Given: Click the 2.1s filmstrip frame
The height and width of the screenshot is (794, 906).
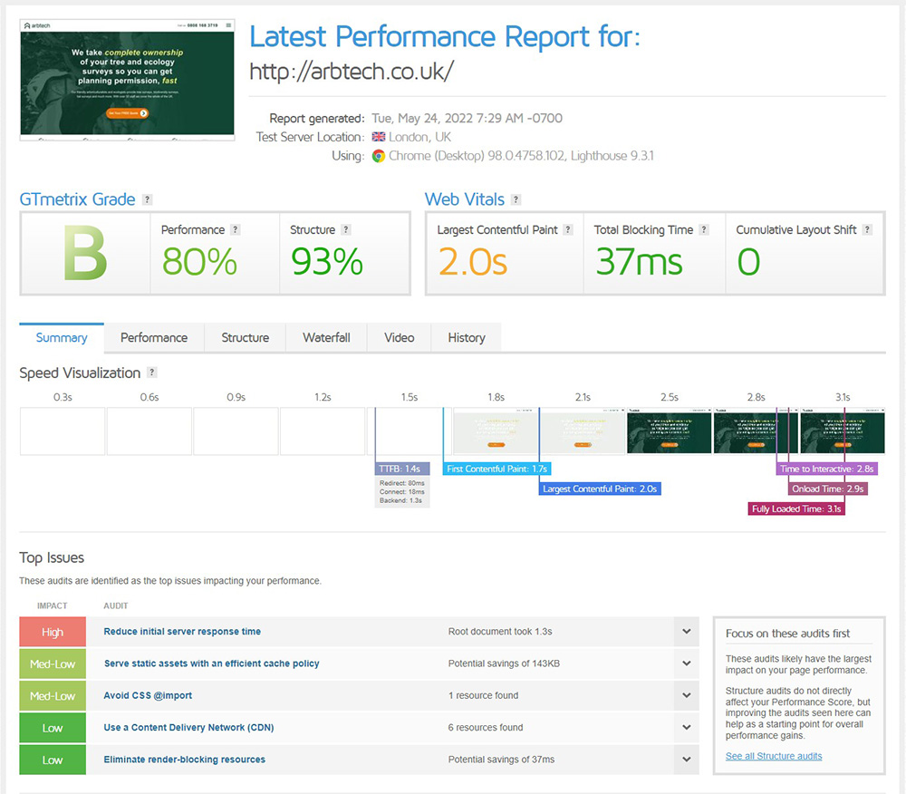Looking at the screenshot, I should [583, 431].
